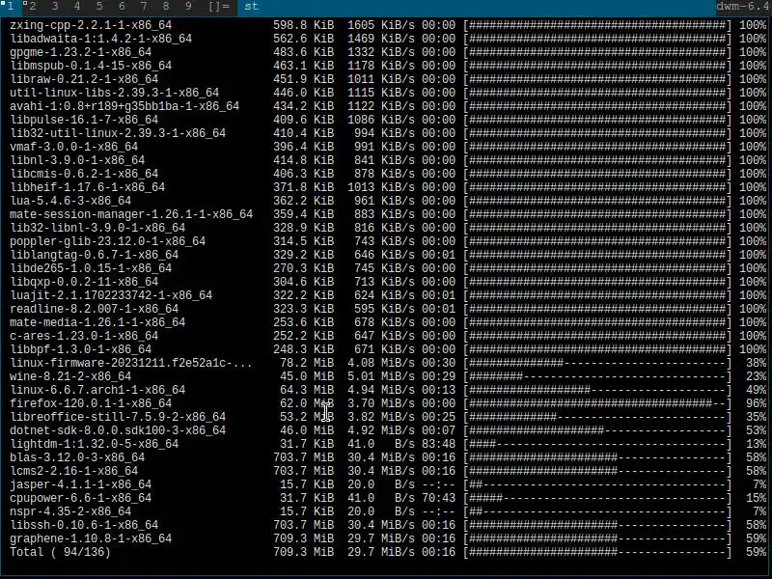Click liblangtag-0.6.7-1-x86_64 package name
Screen dimensions: 772x579
pos(94,255)
